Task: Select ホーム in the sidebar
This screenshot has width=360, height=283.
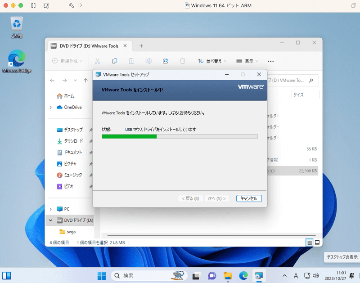Action: coord(65,96)
